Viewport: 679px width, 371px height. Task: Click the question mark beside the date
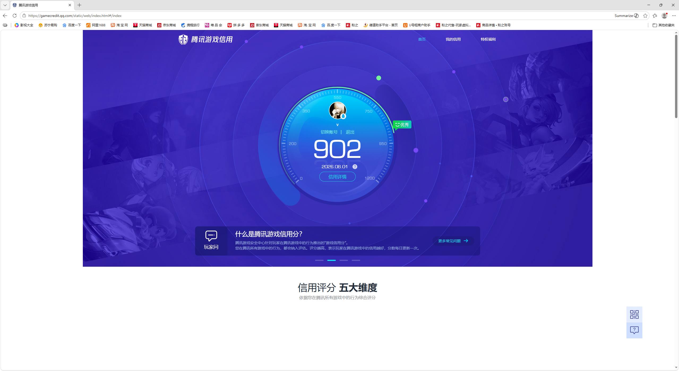pos(355,167)
